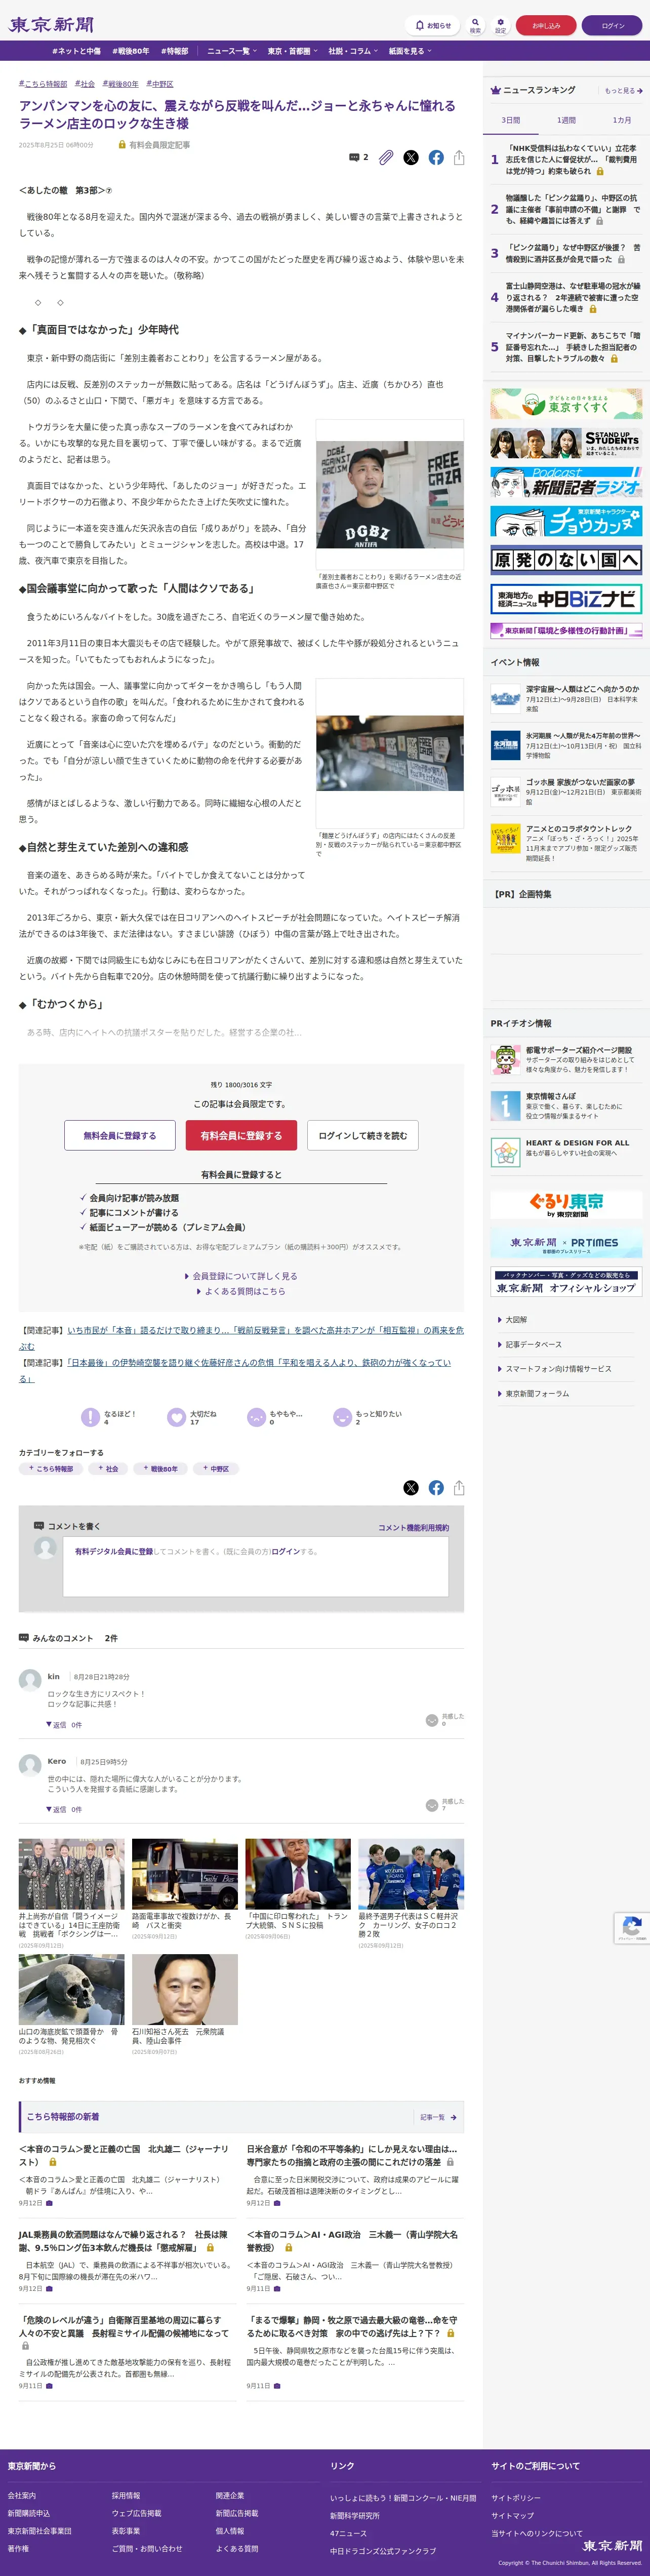
Task: Click share icon below the article reactions
Action: tap(459, 1487)
